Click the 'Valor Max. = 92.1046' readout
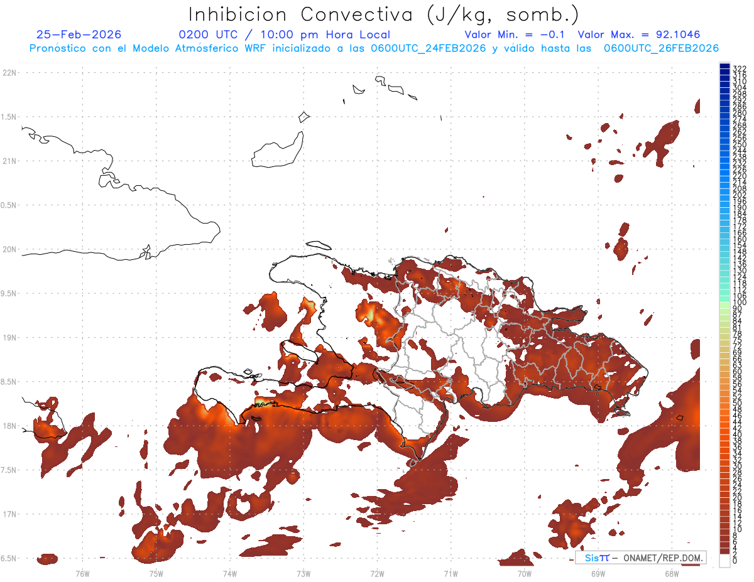This screenshot has width=754, height=582. tap(639, 35)
